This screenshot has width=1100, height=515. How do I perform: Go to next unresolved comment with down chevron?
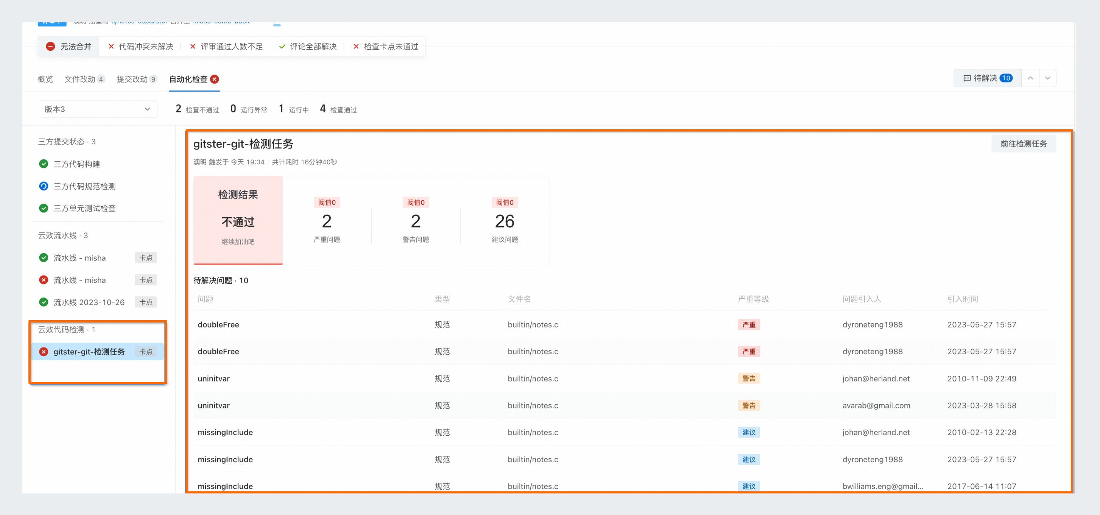pos(1048,78)
